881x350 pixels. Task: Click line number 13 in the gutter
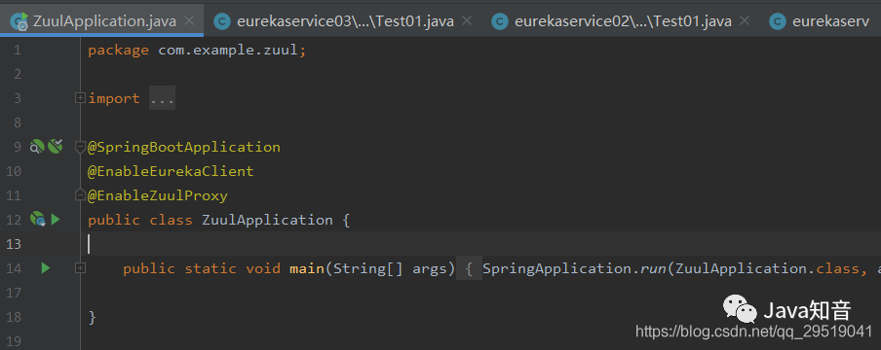click(14, 244)
